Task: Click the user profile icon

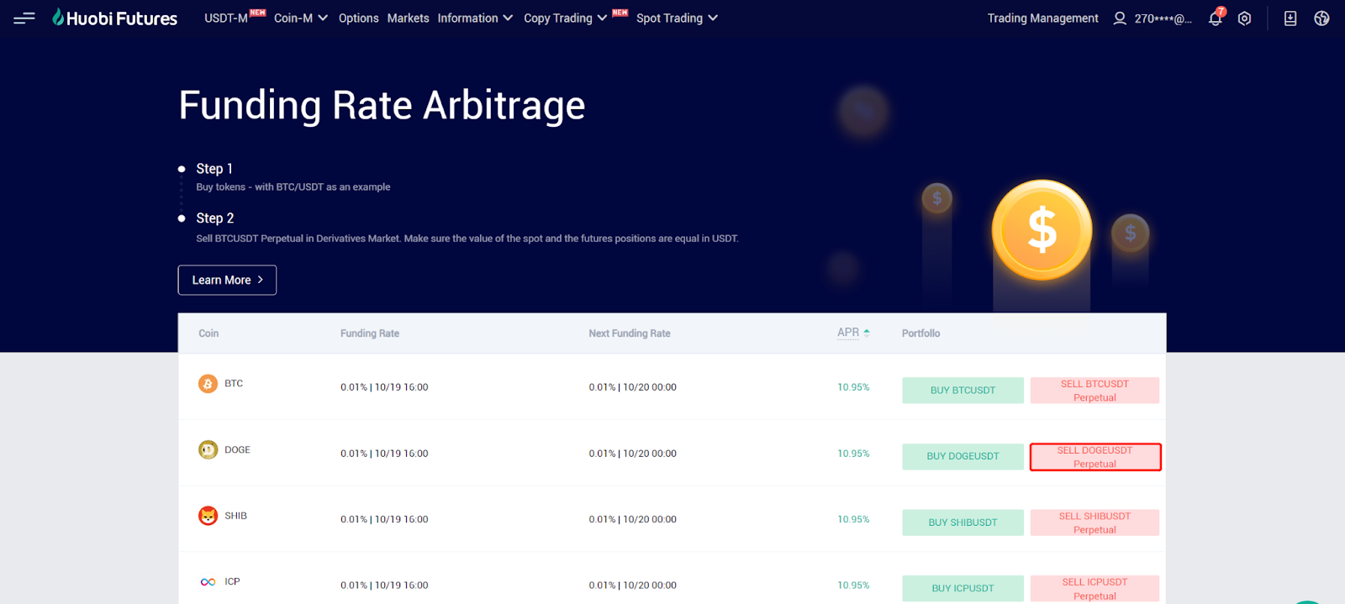Action: (1120, 18)
